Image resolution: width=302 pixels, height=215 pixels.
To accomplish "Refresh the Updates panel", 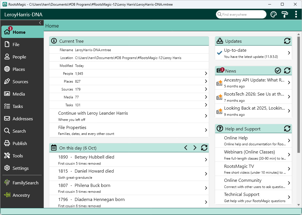I will coord(287,41).
